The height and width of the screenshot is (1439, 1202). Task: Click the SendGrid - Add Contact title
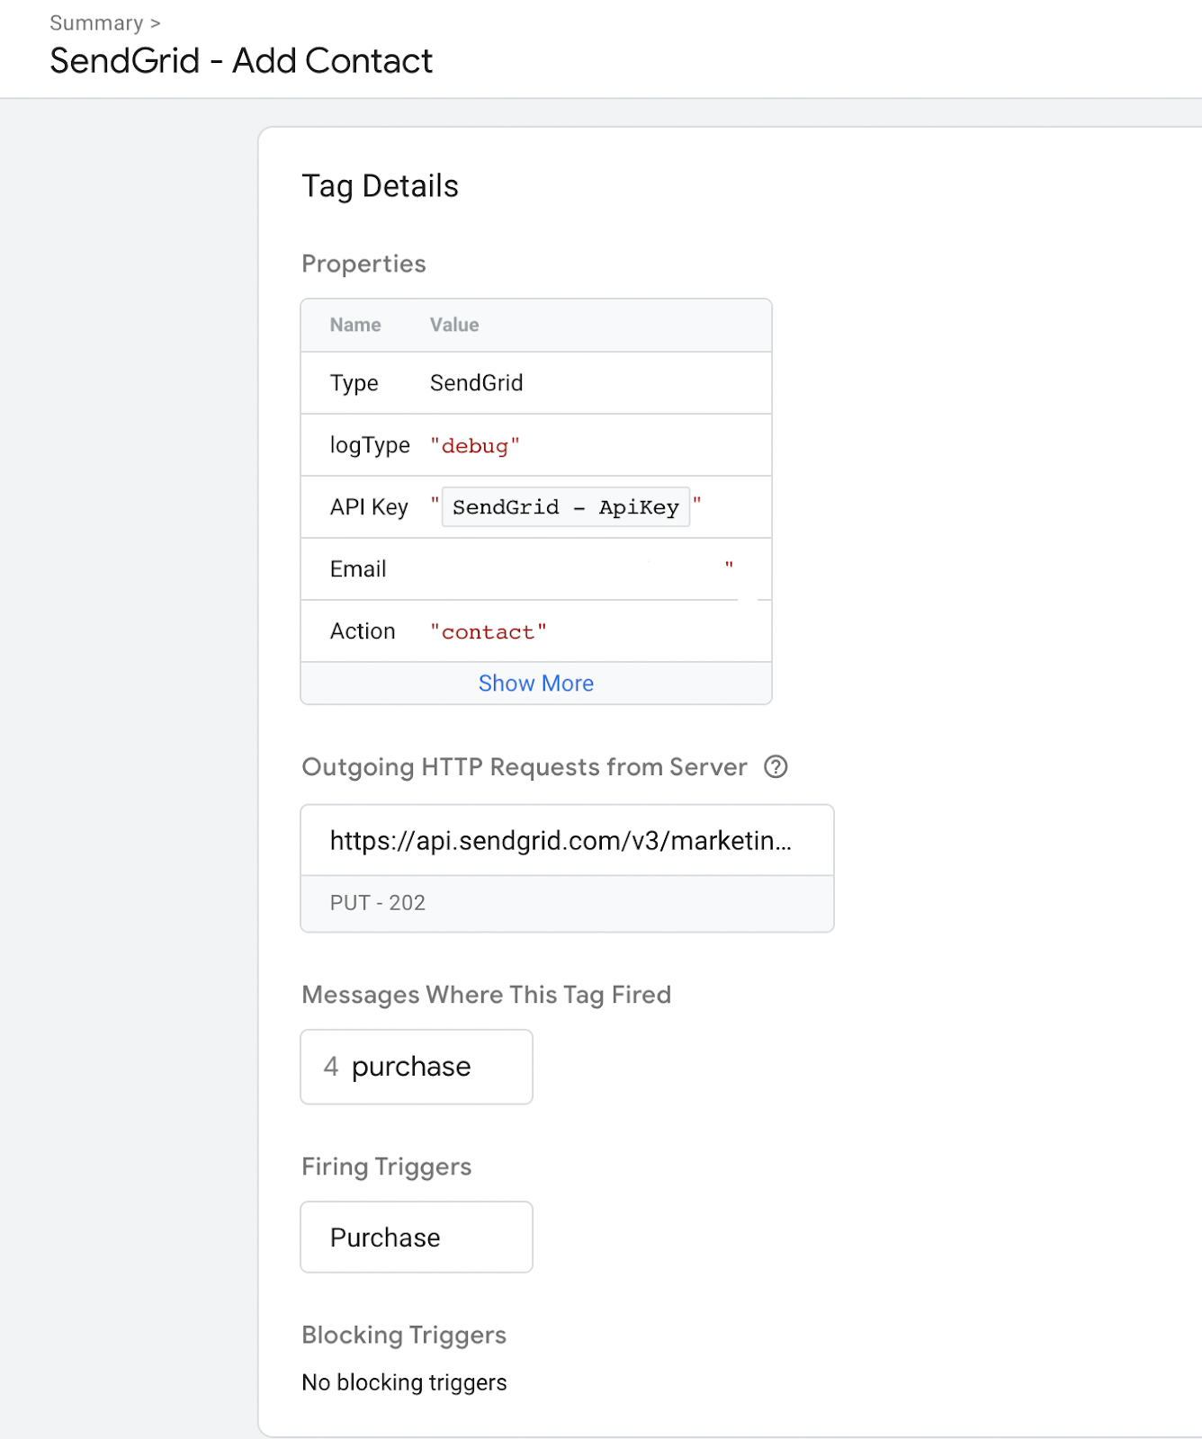tap(241, 61)
